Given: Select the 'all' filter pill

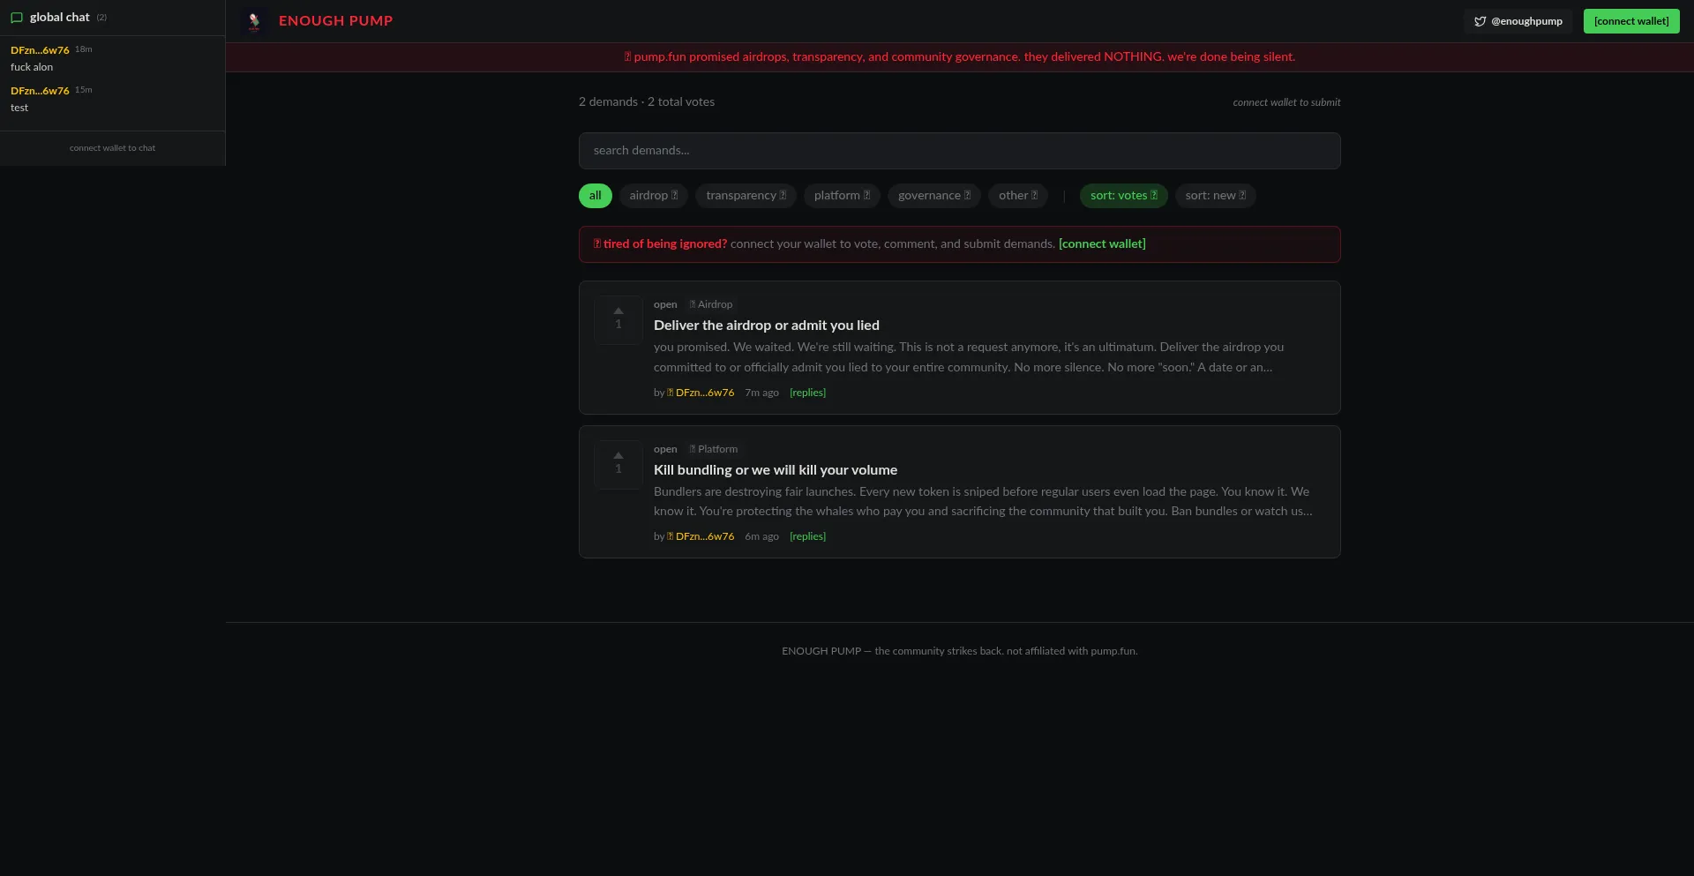Looking at the screenshot, I should tap(596, 196).
